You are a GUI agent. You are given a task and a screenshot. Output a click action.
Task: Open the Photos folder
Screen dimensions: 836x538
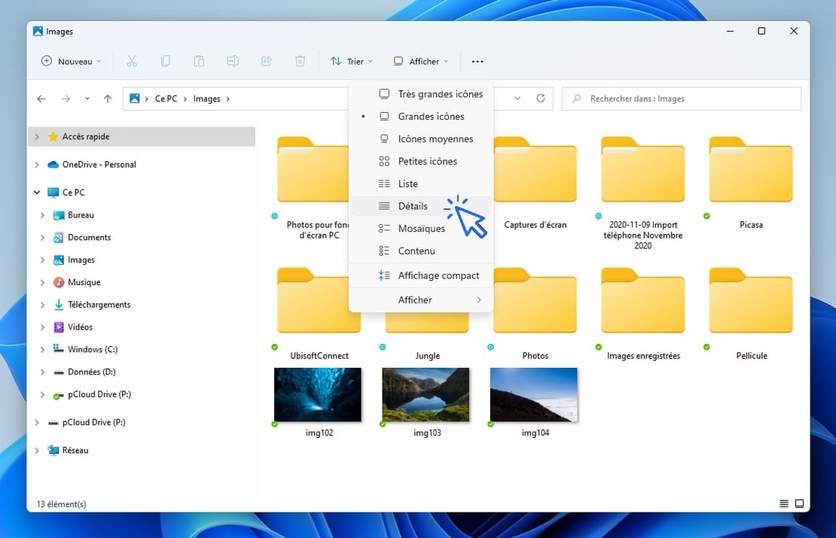coord(535,315)
